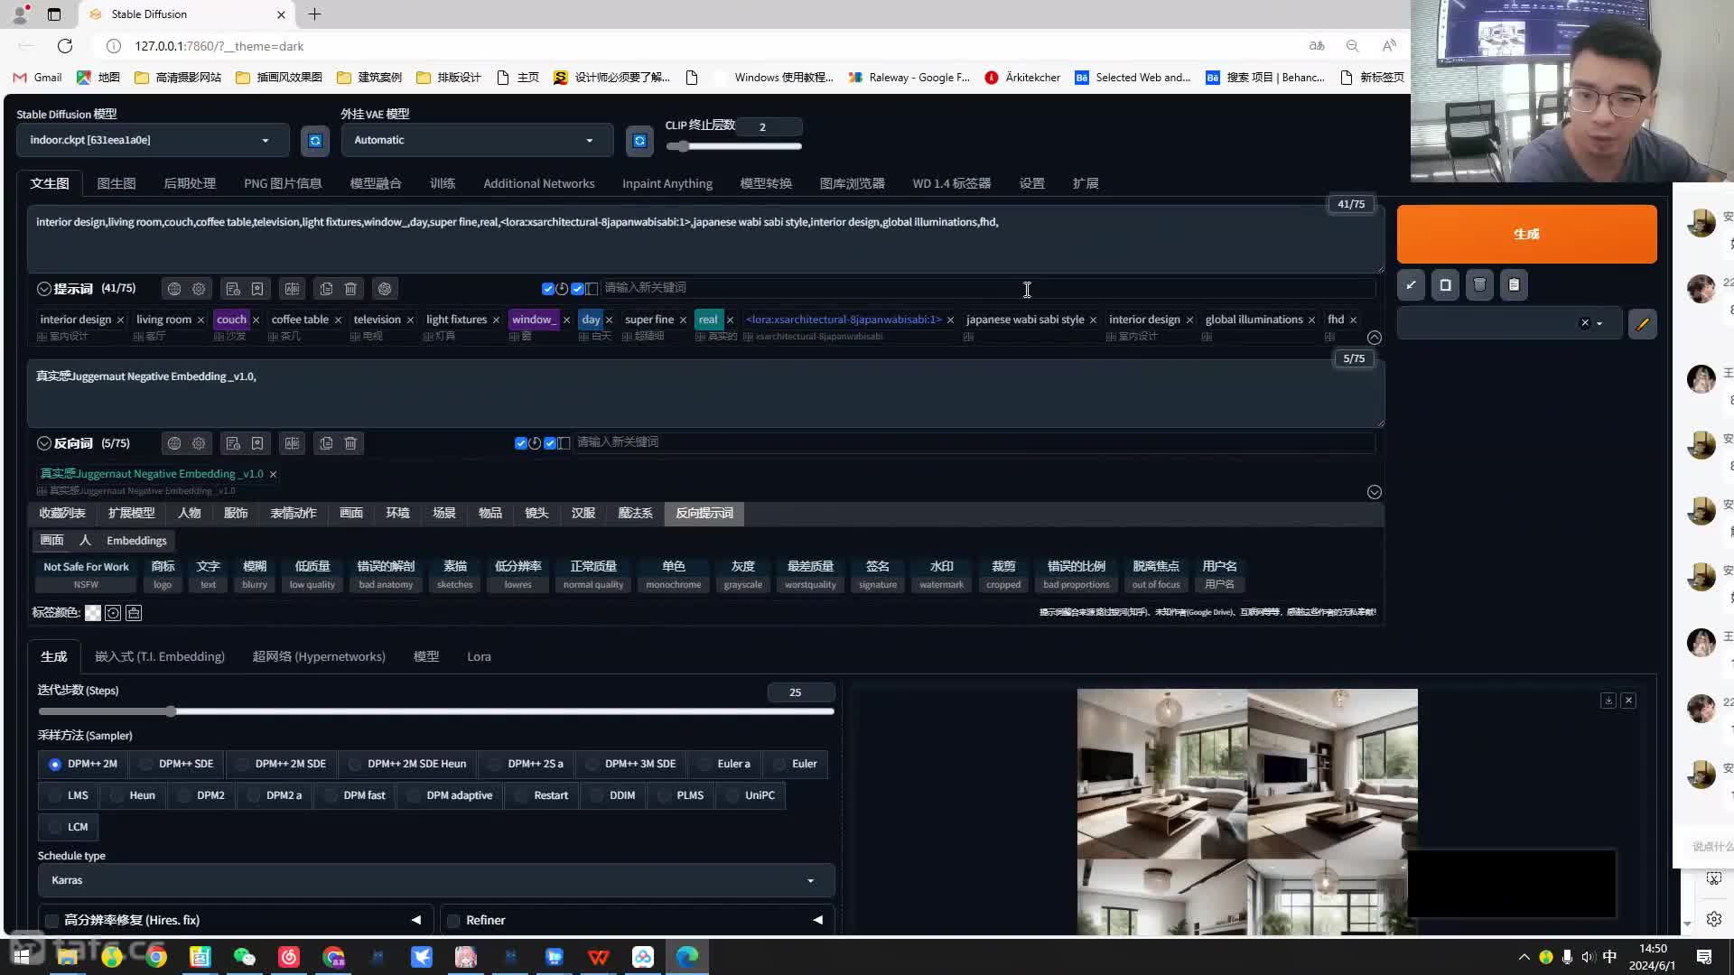
Task: Click the ChatGPT icon in prompt toolbar
Action: click(385, 289)
